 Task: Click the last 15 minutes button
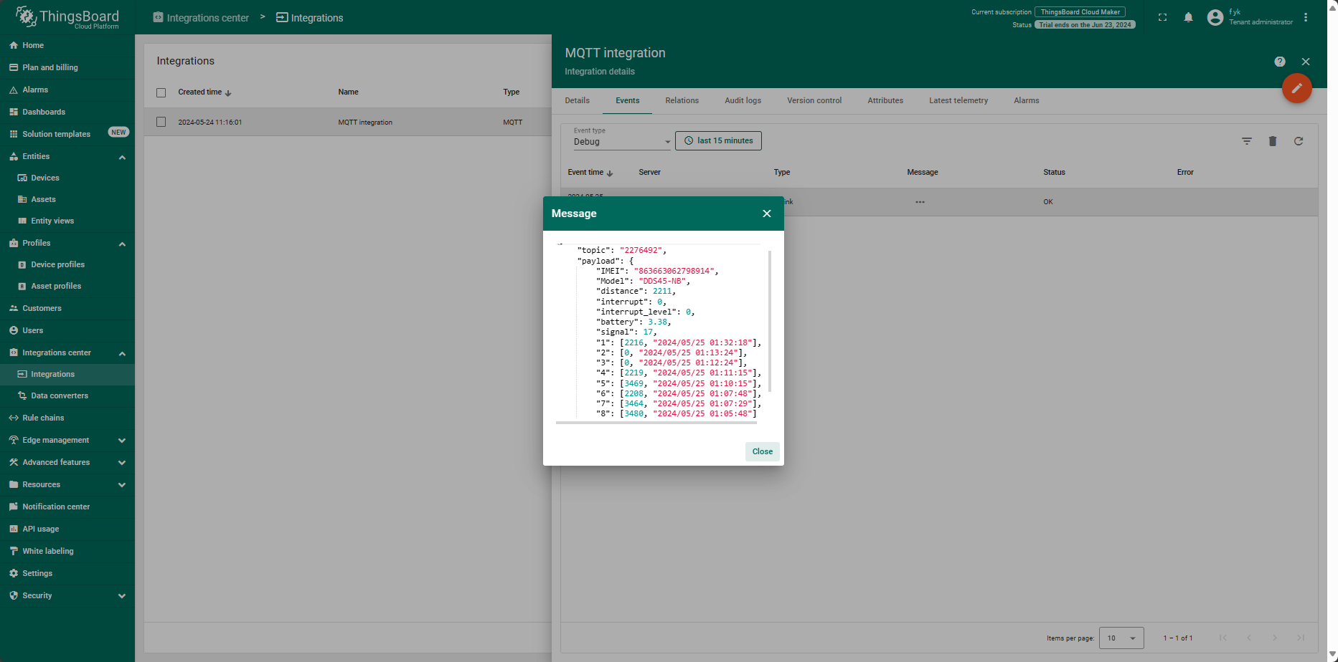(x=718, y=140)
